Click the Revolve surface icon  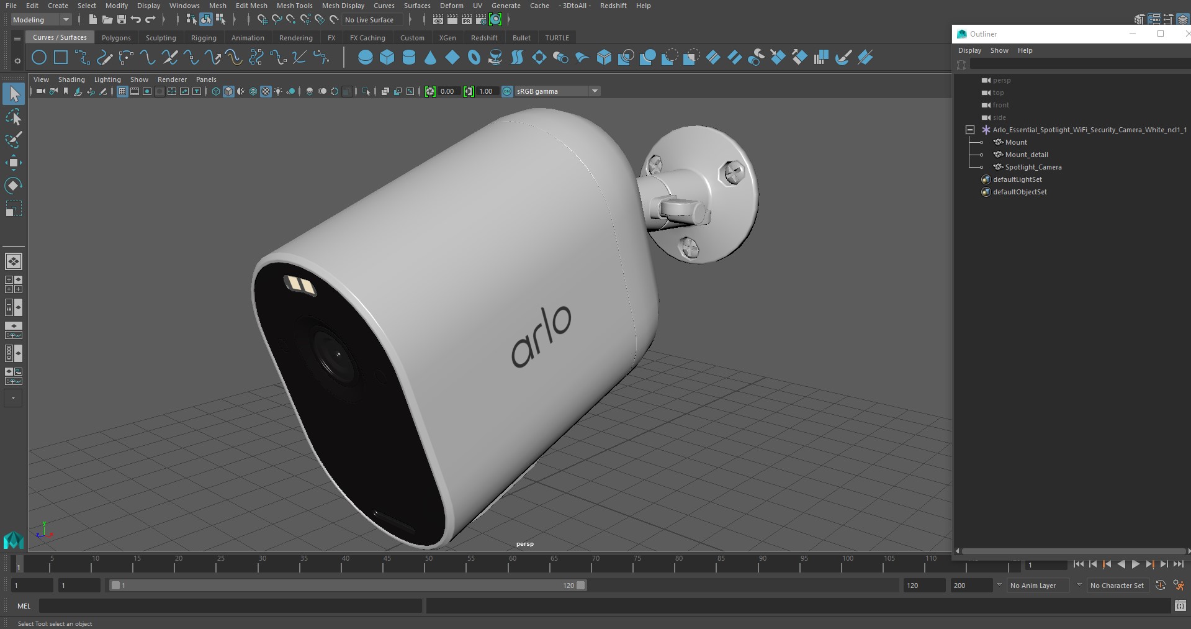[496, 58]
